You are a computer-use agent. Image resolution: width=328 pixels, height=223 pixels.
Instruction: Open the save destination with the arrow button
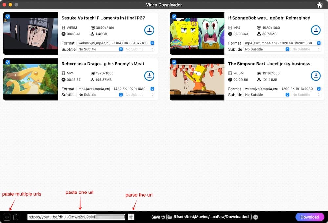(x=256, y=217)
